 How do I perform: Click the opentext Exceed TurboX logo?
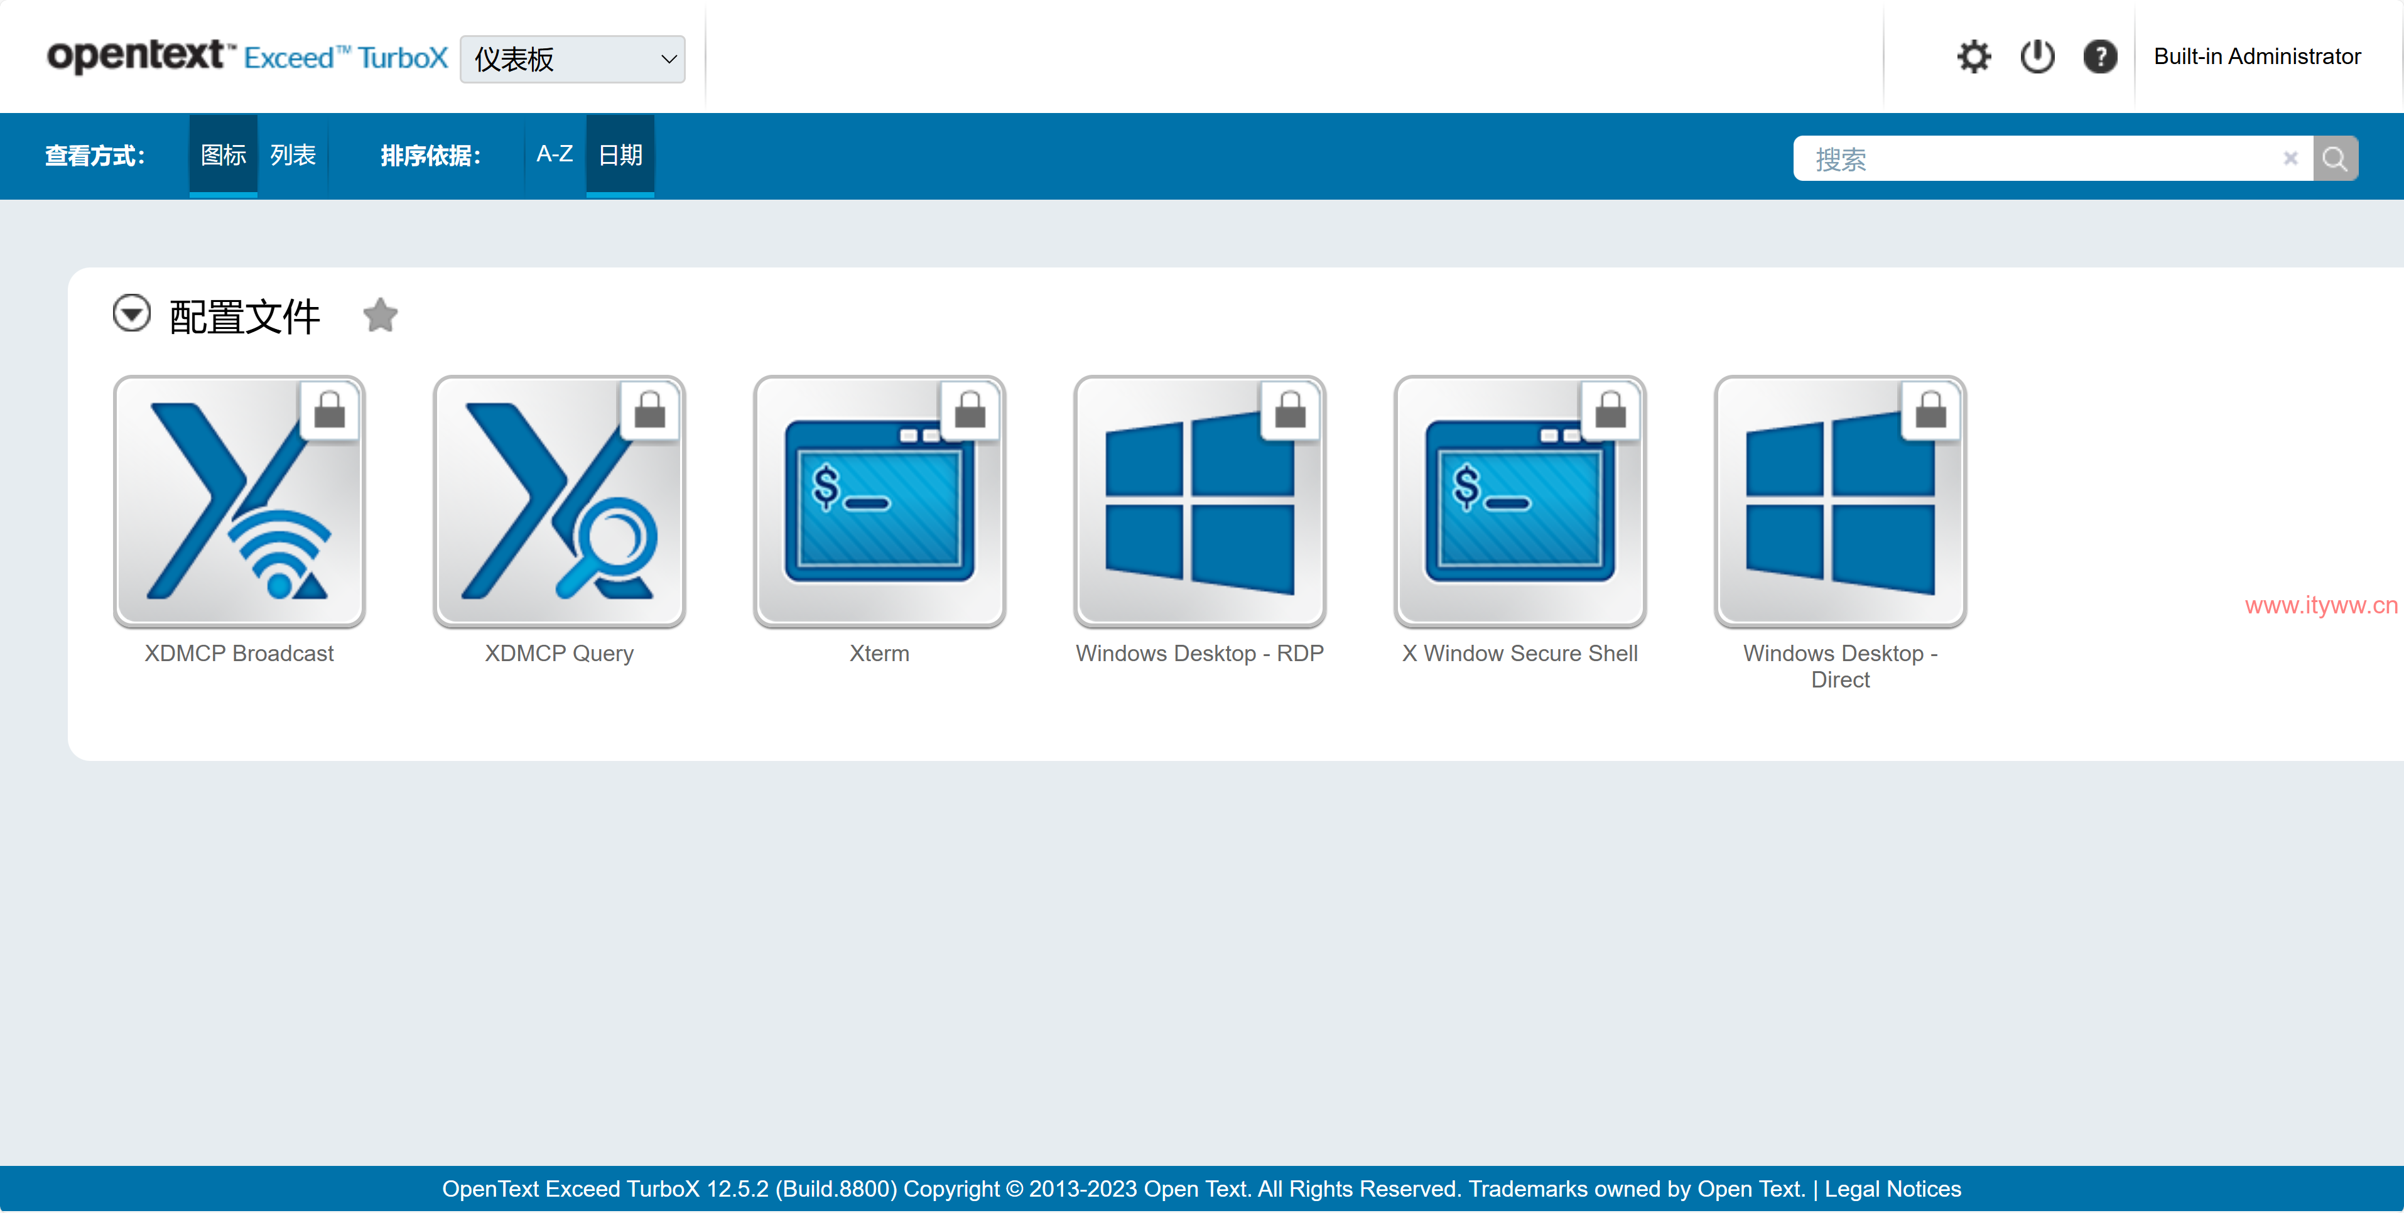click(x=247, y=57)
